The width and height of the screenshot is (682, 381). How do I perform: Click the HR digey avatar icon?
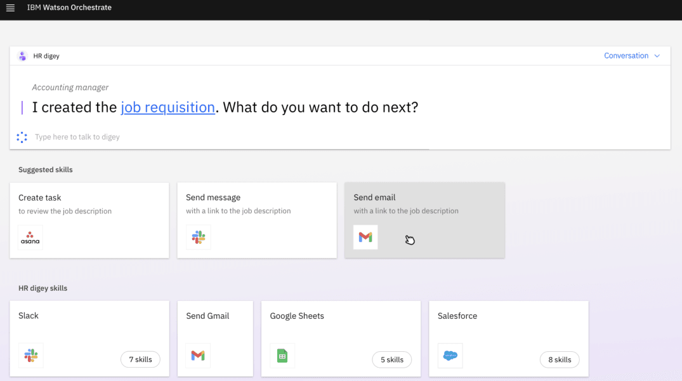[22, 56]
